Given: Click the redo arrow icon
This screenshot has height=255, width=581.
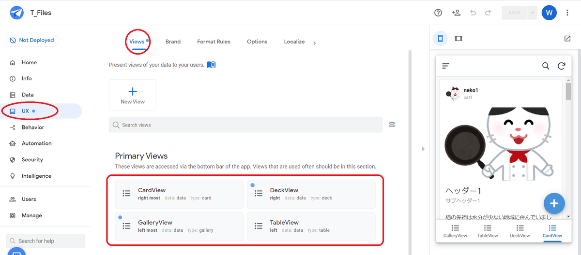Looking at the screenshot, I should click(488, 13).
